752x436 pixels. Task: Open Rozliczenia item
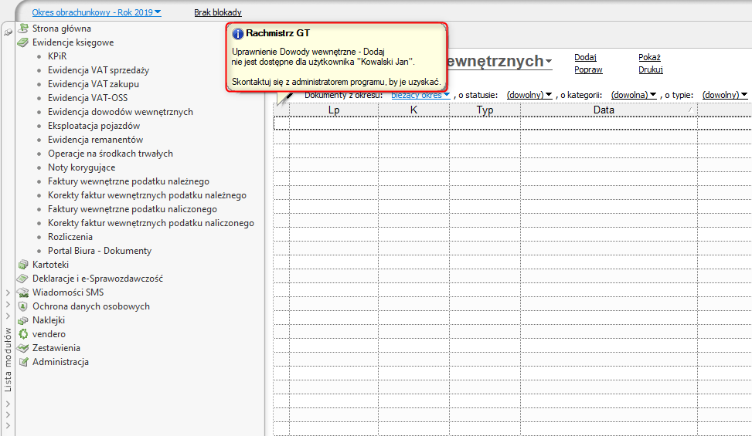click(x=70, y=236)
